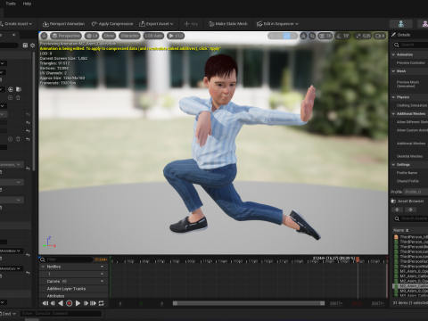This screenshot has height=321, width=428.
Task: Open the viewport hamburger options menu
Action: [x=44, y=36]
